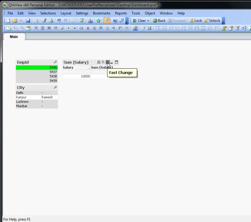The height and width of the screenshot is (222, 251).
Task: Add a new sheet with Add Sheet icon
Action: click(8, 28)
